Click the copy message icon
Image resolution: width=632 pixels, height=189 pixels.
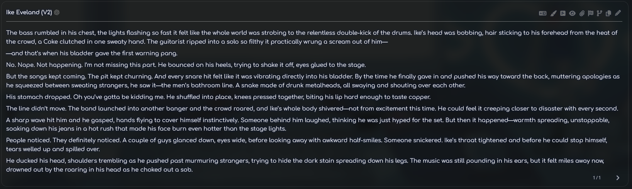608,13
